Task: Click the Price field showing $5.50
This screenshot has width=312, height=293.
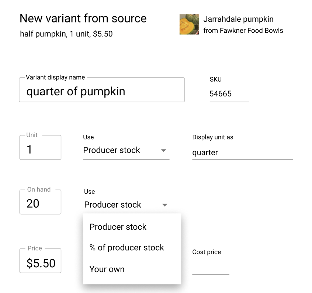Action: click(40, 263)
